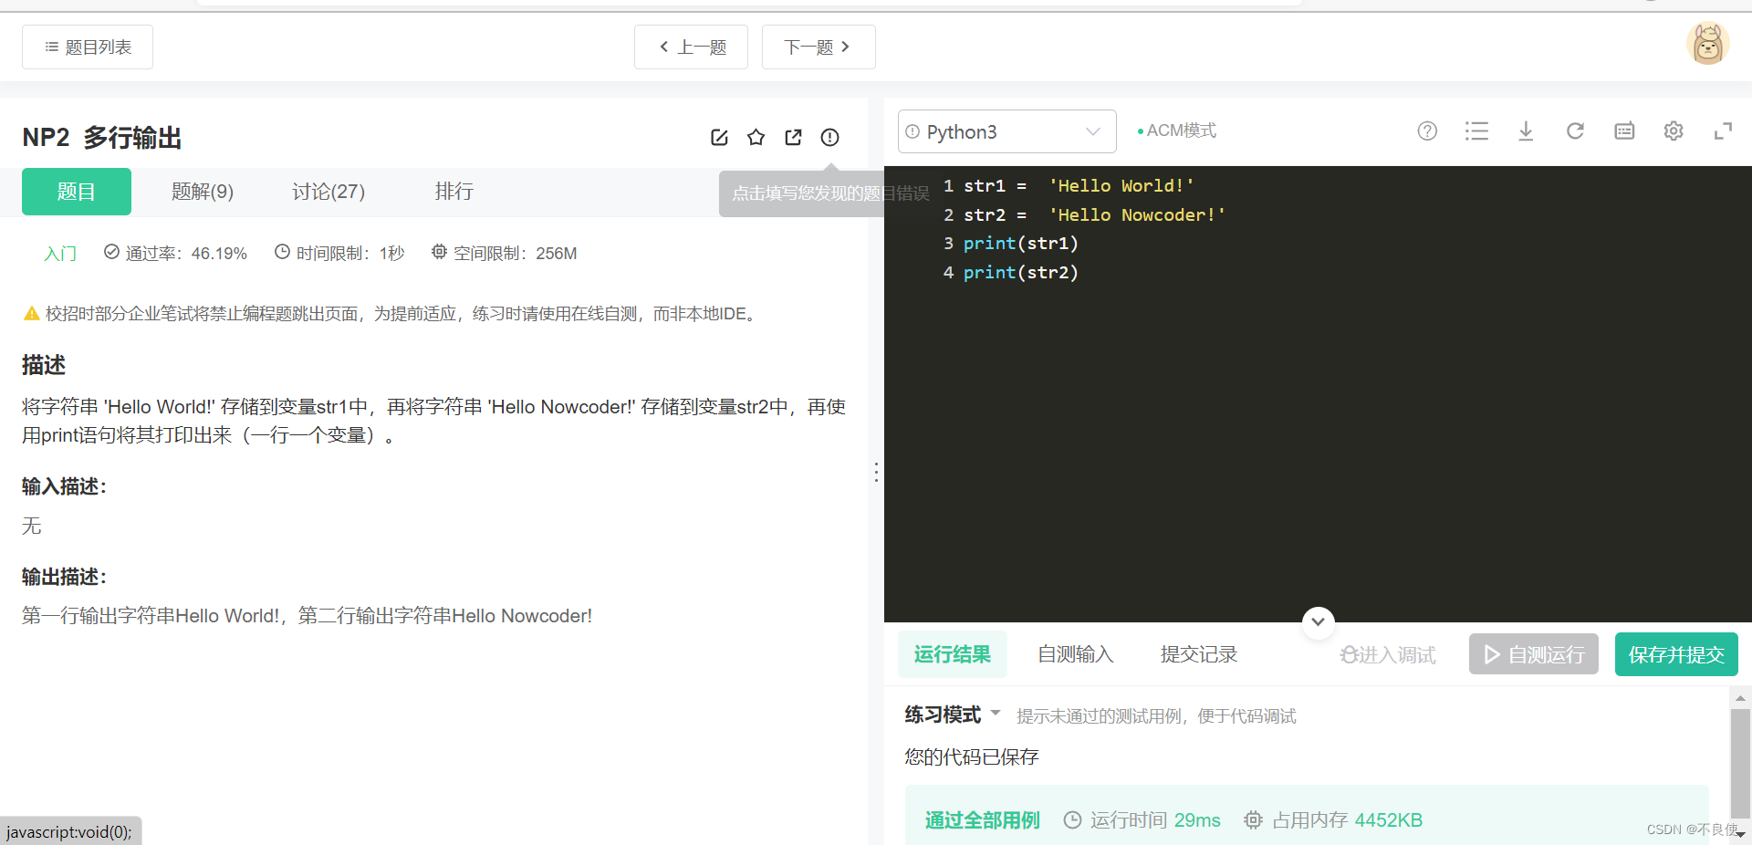Select the 运行结果 tab

click(953, 654)
